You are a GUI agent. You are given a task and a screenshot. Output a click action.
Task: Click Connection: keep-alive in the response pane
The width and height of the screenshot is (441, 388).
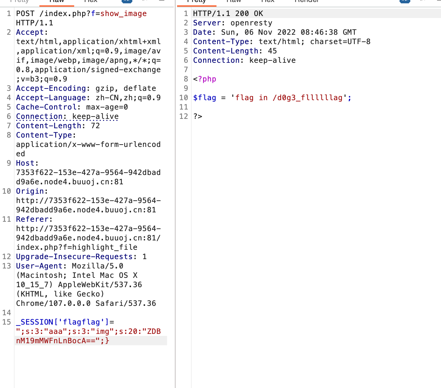245,60
